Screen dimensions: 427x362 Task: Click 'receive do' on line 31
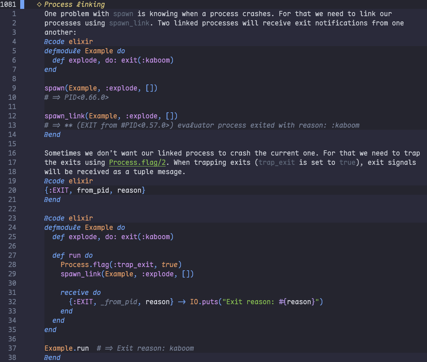coord(81,293)
